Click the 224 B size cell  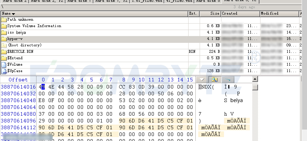(x=214, y=52)
